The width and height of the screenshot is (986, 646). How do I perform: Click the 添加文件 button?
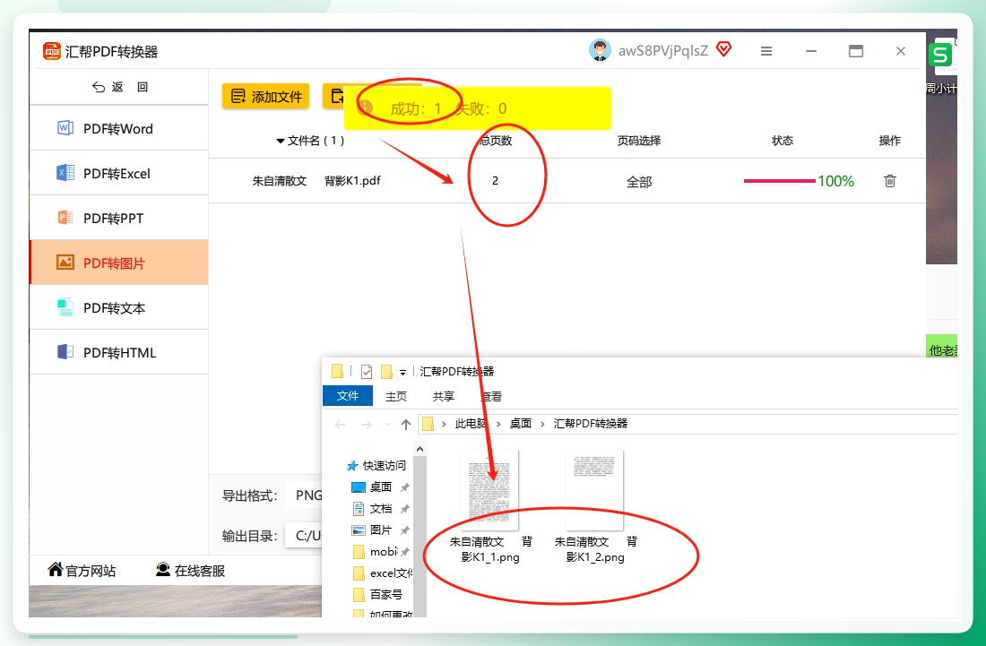266,96
